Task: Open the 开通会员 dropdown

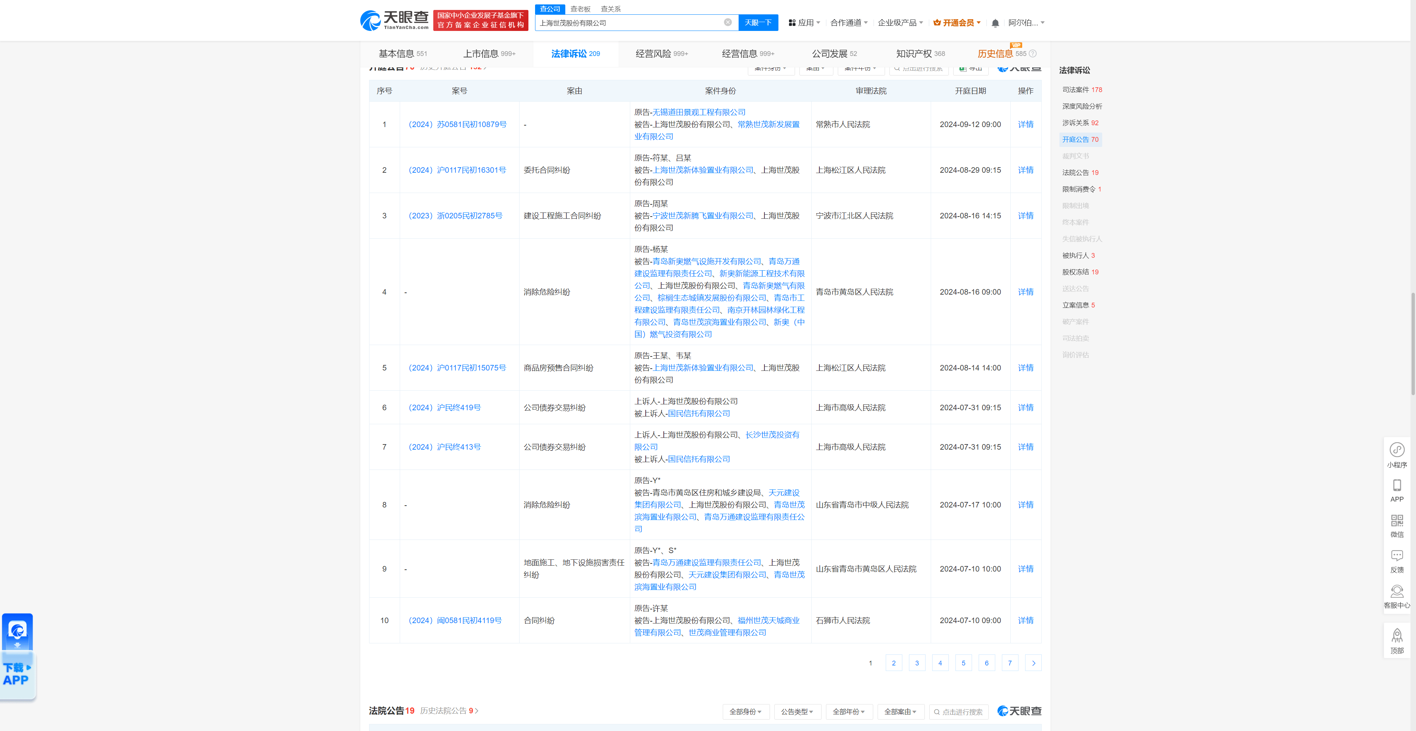Action: pyautogui.click(x=957, y=23)
